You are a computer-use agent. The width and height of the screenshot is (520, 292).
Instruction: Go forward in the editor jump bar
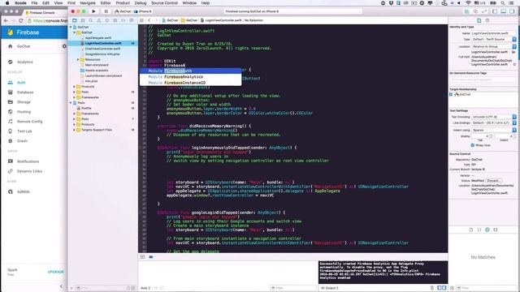click(157, 20)
